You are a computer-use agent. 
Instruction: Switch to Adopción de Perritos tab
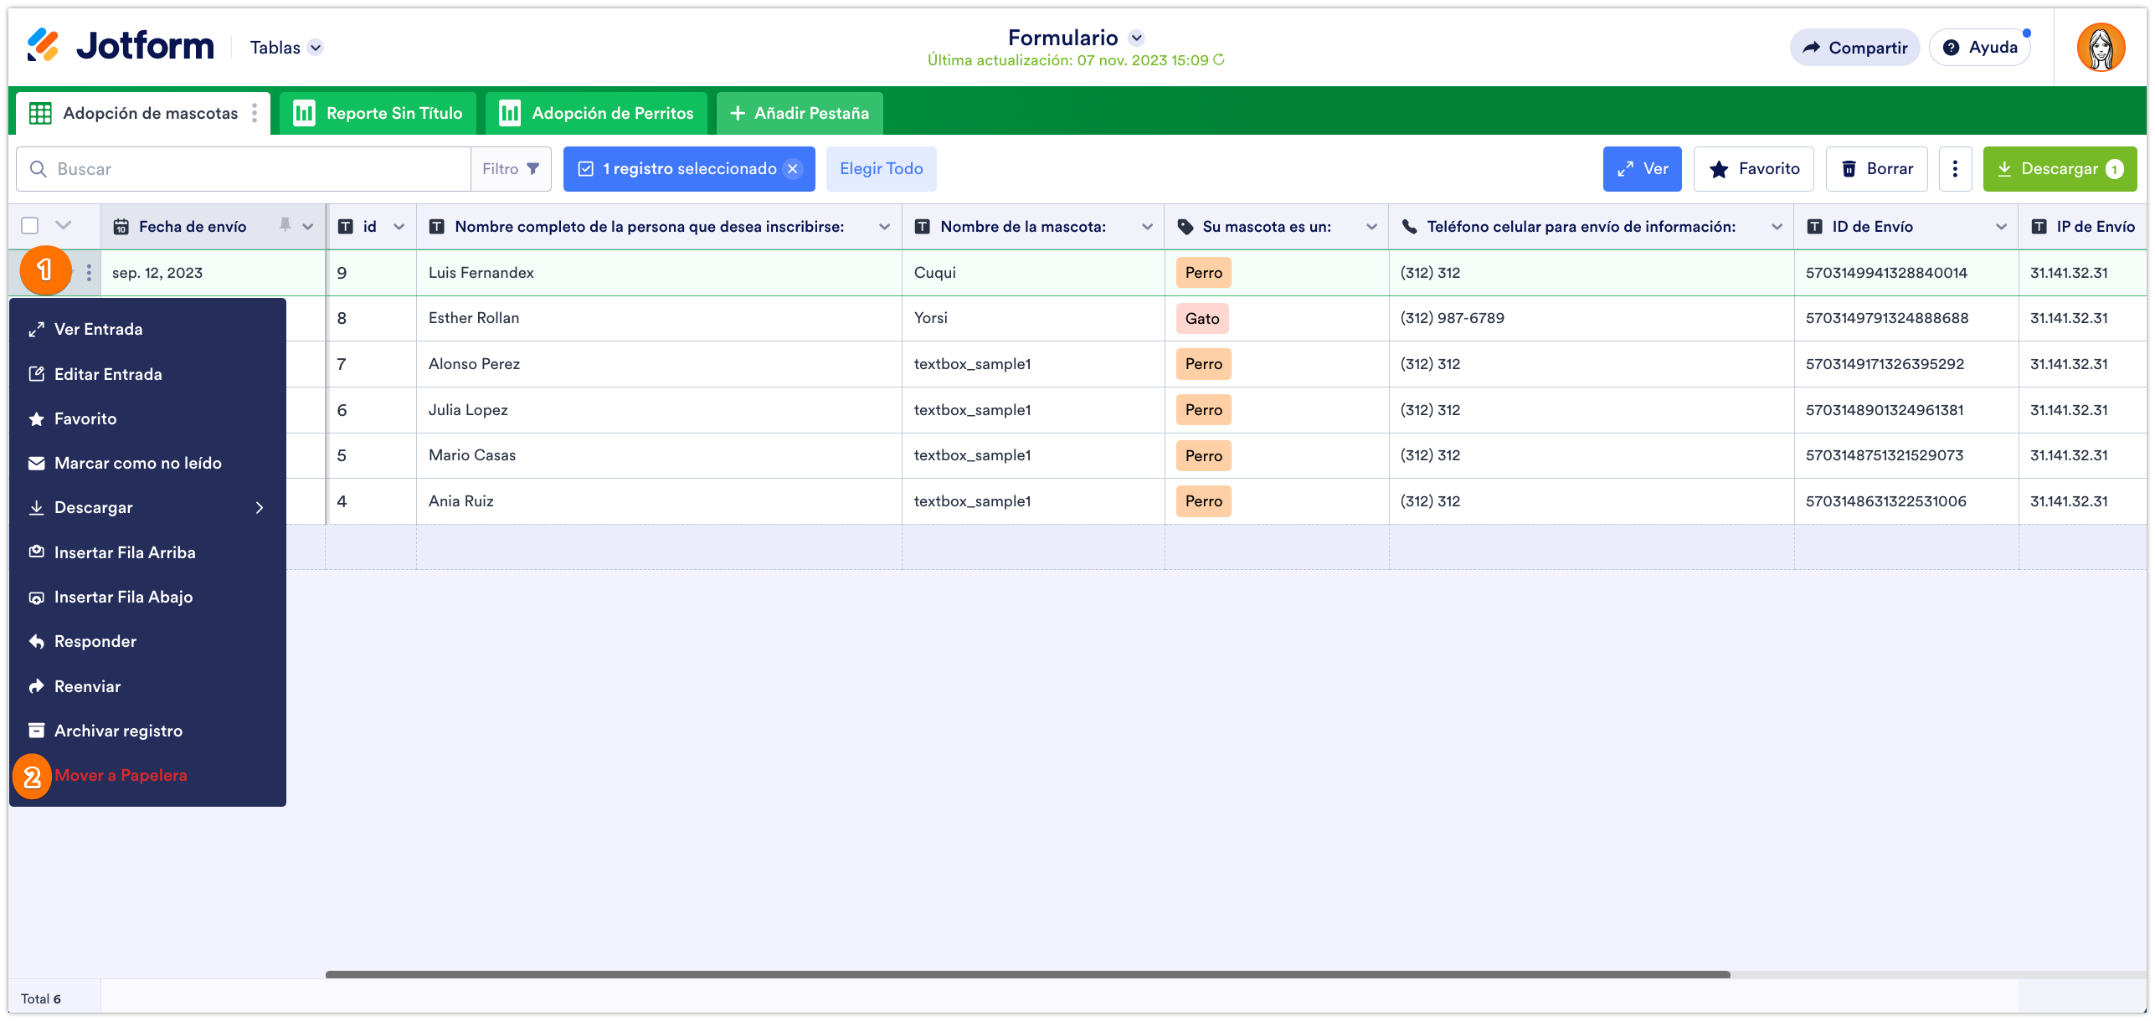[596, 113]
